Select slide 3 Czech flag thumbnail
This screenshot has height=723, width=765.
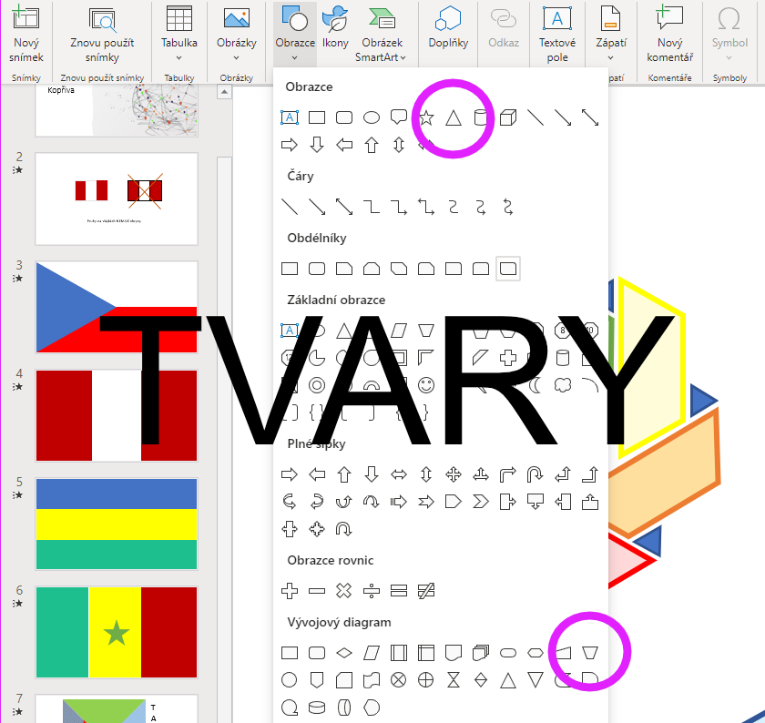[117, 307]
